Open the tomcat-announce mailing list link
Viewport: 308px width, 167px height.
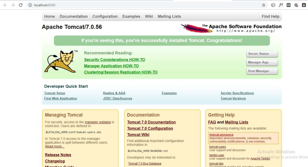tap(221, 135)
